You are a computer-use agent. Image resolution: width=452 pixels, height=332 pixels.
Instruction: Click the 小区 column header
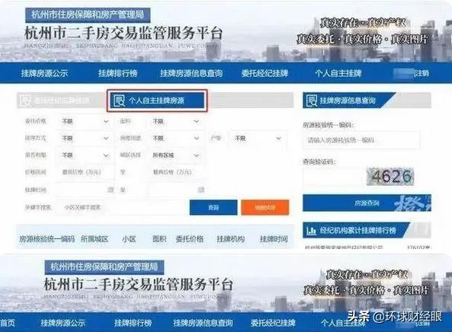click(129, 238)
